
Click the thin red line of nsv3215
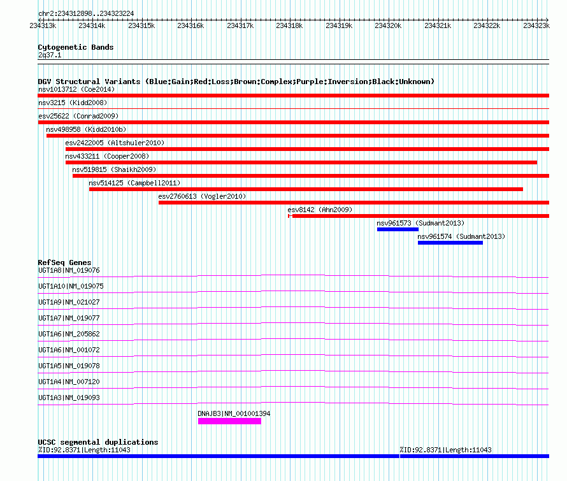pos(293,108)
